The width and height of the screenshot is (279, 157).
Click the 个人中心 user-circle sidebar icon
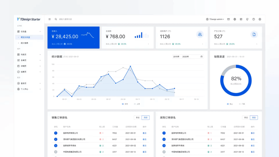18,89
